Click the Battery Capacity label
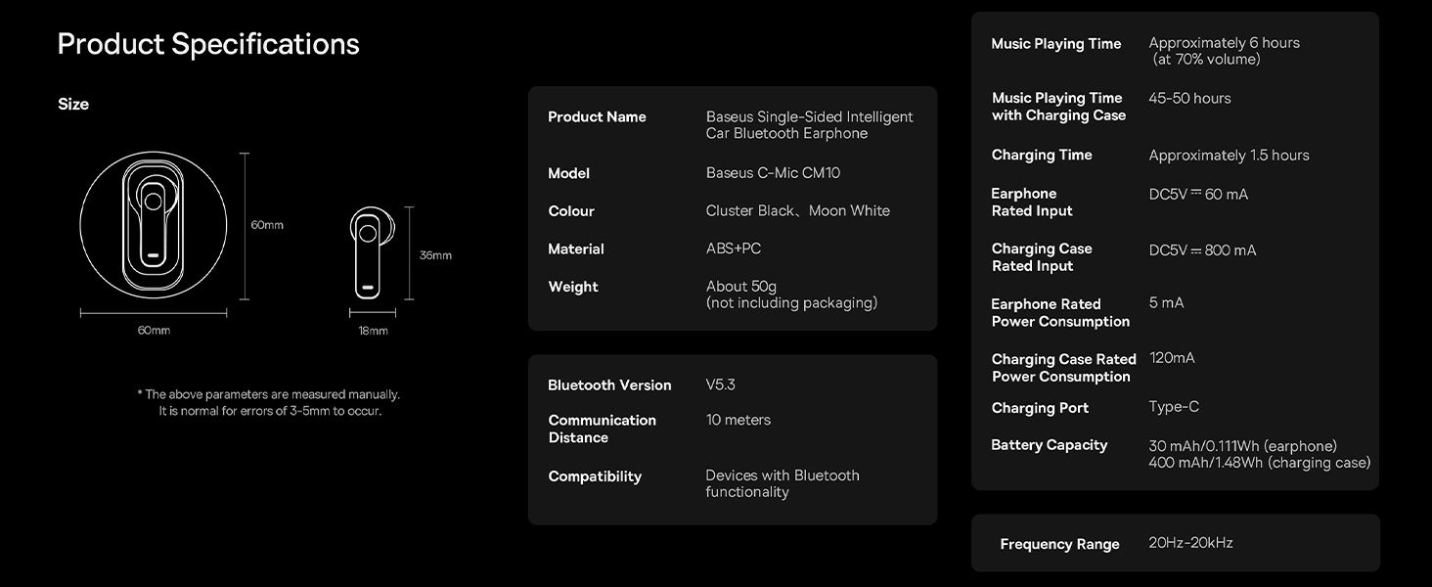Image resolution: width=1432 pixels, height=587 pixels. [1049, 445]
